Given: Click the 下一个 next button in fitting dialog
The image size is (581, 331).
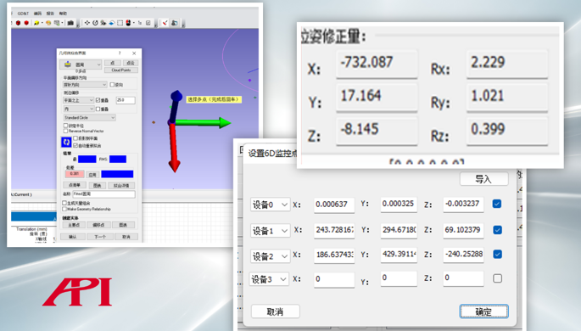Looking at the screenshot, I should click(100, 237).
